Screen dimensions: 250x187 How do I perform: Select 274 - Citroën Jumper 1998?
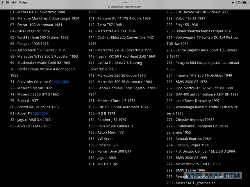(x=188, y=145)
